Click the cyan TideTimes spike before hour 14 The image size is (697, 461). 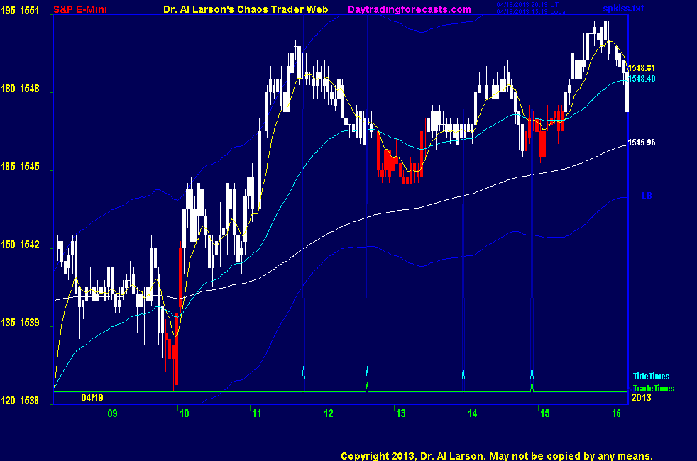click(463, 372)
